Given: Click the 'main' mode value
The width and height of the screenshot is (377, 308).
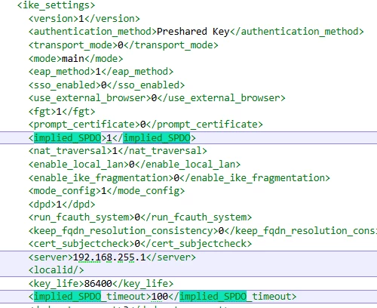Looking at the screenshot, I should pyautogui.click(x=73, y=59).
